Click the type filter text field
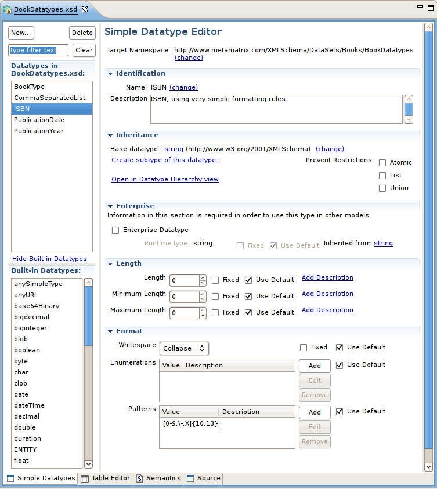The width and height of the screenshot is (437, 489). tap(38, 50)
